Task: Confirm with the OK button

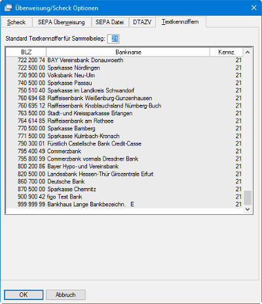Action: coord(24,295)
